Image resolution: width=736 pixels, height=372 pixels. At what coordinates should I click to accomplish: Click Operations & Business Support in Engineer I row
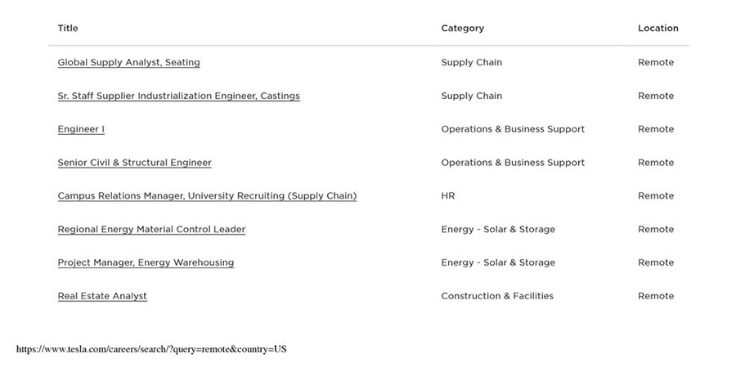tap(513, 129)
